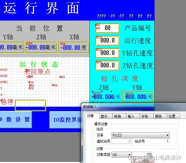Click the 数据输入 dialog title bar

[x=134, y=107]
